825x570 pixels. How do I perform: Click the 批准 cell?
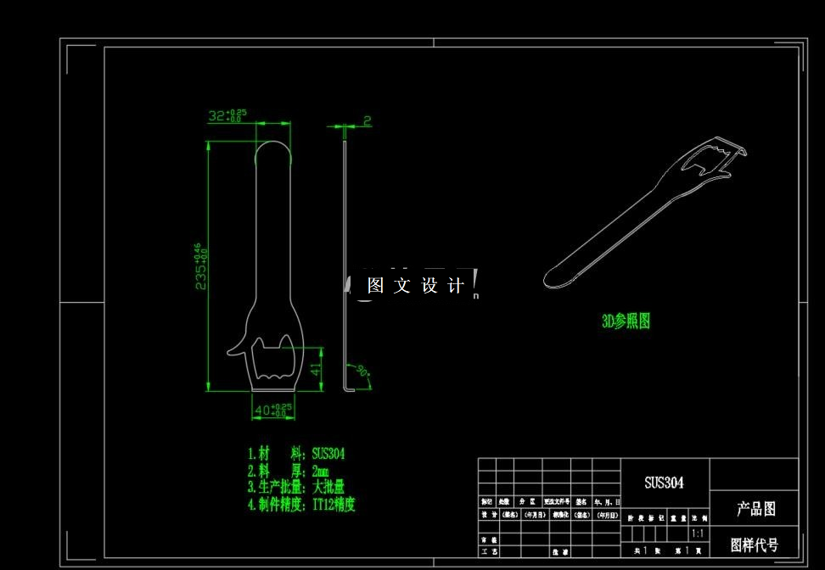[560, 553]
